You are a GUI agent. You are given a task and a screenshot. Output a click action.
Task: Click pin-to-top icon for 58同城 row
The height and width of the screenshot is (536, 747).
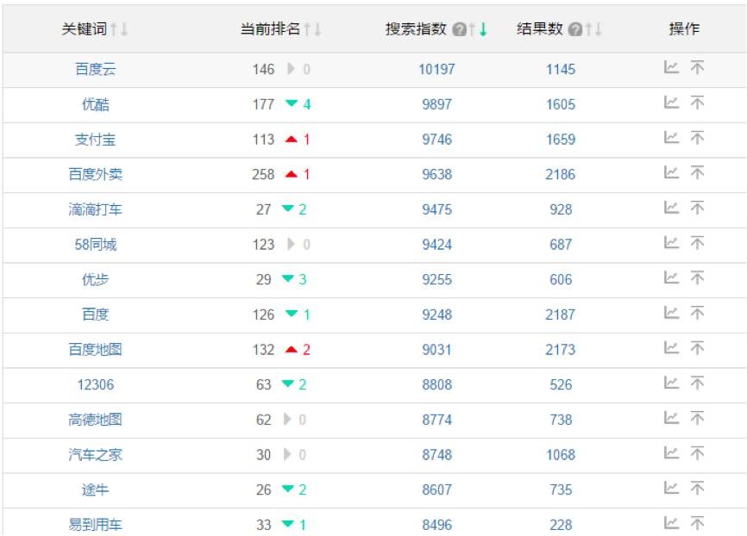click(x=697, y=243)
